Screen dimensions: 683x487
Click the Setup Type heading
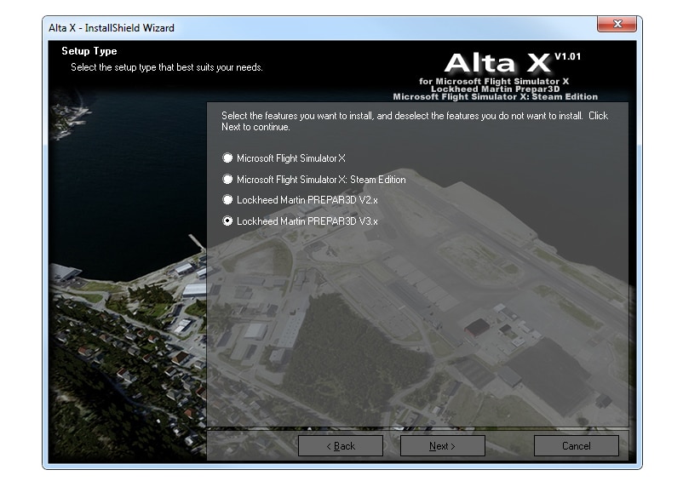pos(89,52)
